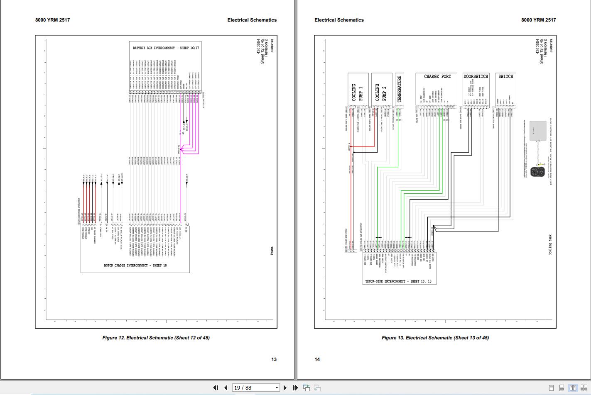Switch to continuous facing pages view

(584, 388)
